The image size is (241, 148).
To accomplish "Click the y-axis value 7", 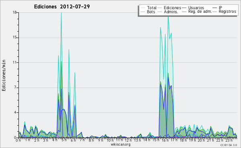I will click(x=15, y=87).
